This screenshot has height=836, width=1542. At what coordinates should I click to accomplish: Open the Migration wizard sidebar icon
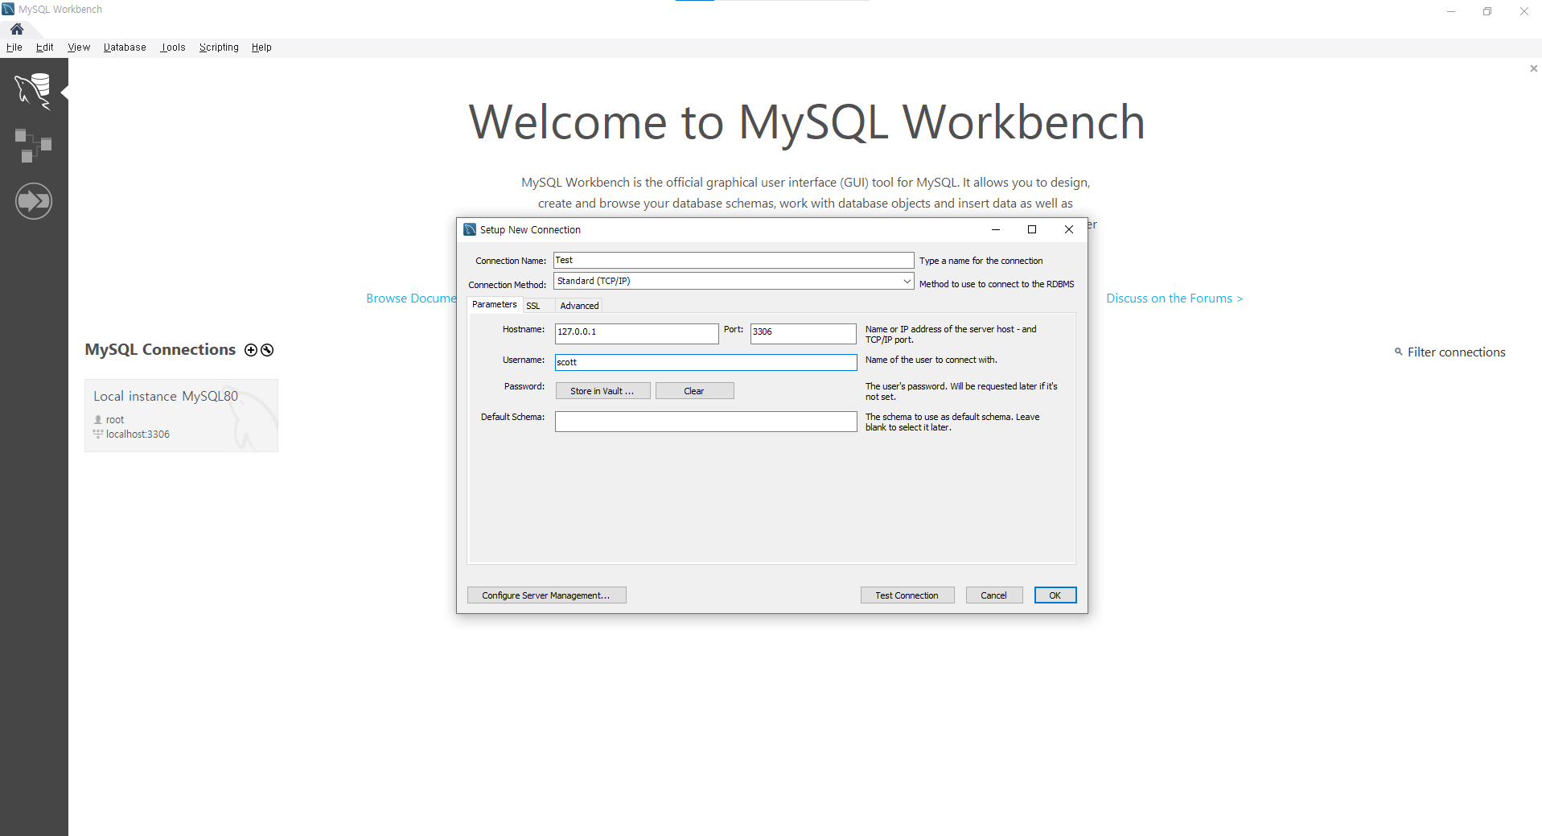[x=34, y=200]
